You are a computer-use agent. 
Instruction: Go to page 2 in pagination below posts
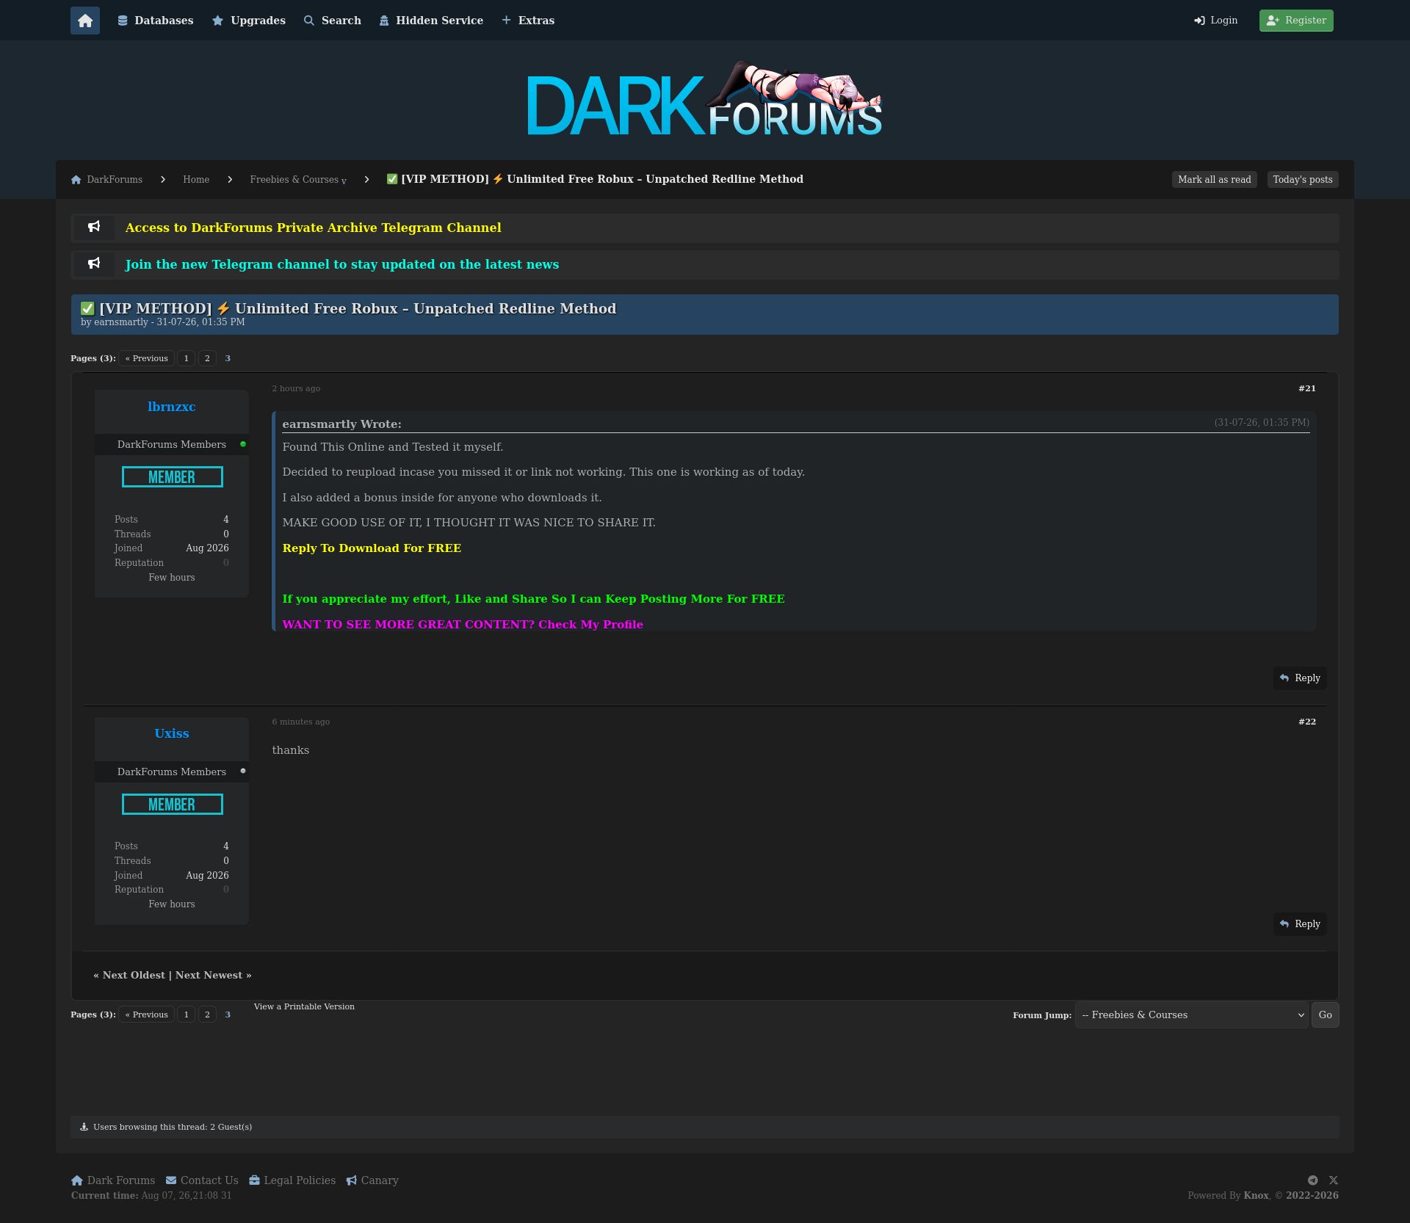(207, 1015)
